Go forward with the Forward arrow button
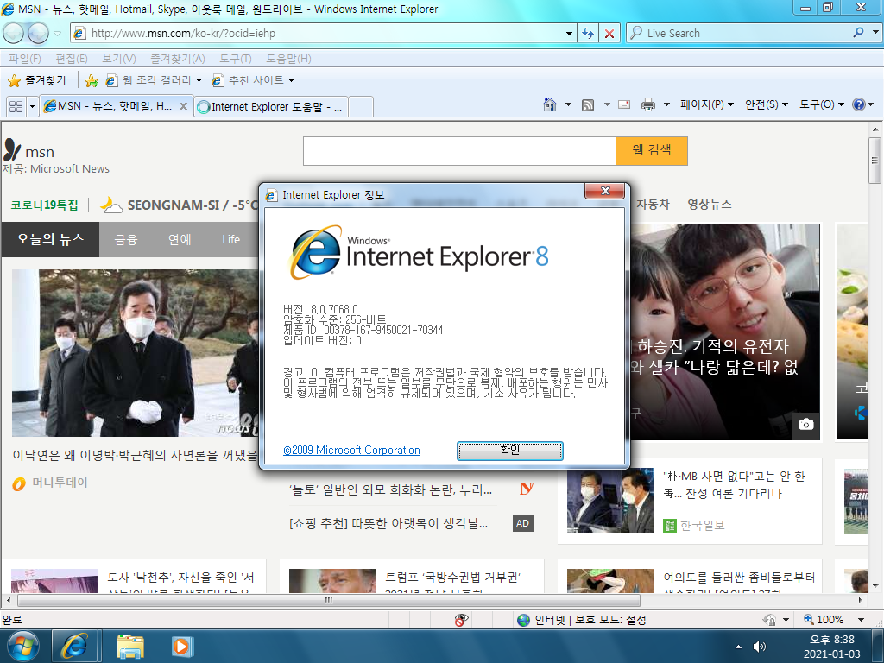The height and width of the screenshot is (663, 884). 38,34
